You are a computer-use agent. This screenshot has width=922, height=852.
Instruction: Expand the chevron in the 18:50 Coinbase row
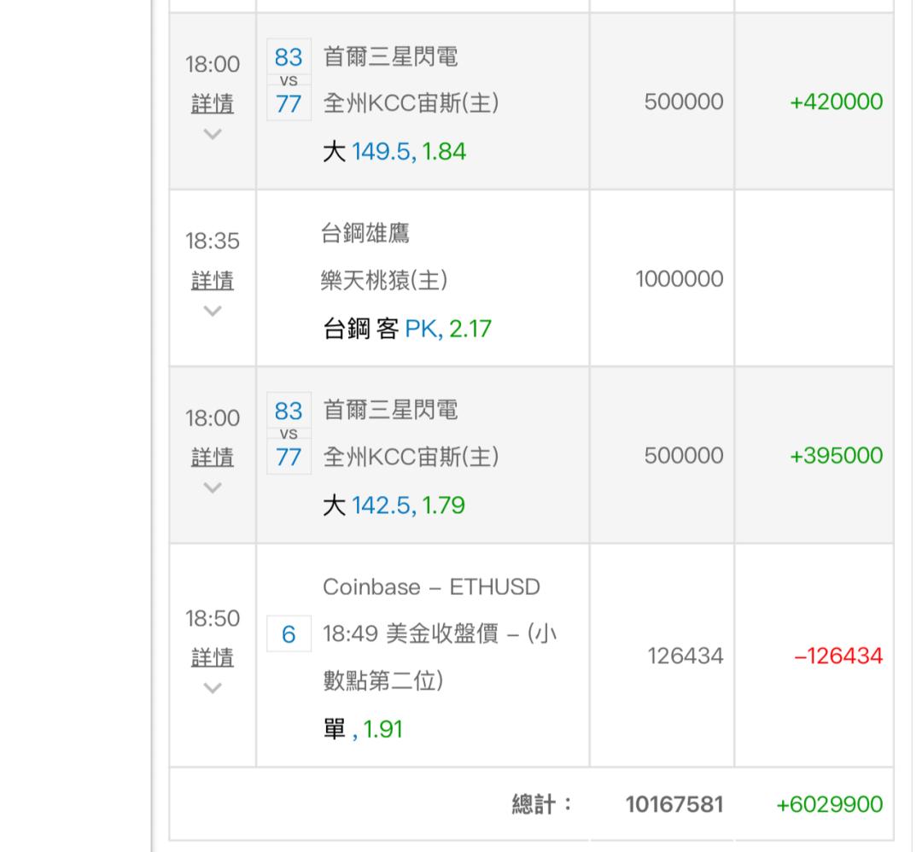point(213,687)
